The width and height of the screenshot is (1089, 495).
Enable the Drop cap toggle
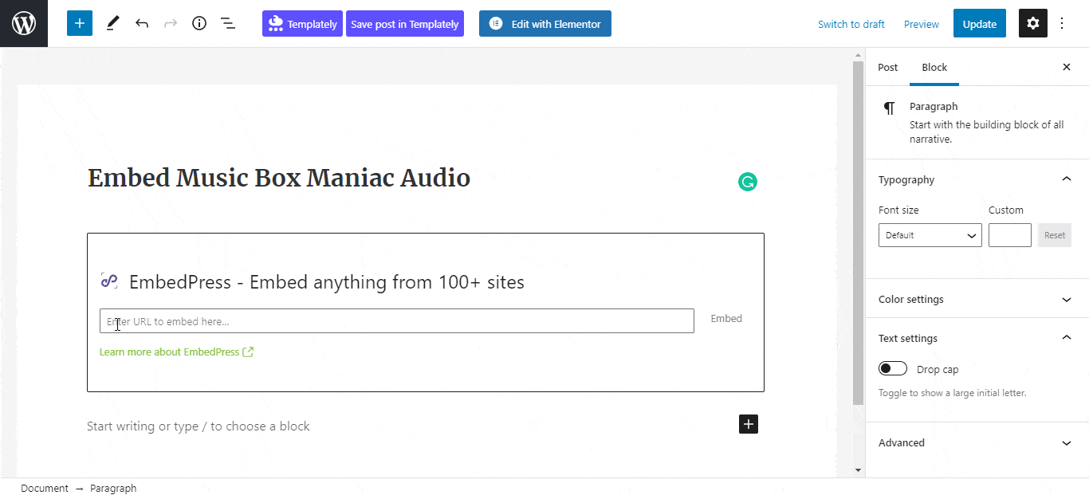click(892, 368)
